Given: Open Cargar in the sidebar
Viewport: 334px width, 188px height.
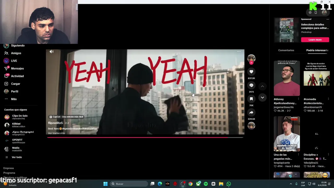Looking at the screenshot, I should point(15,84).
